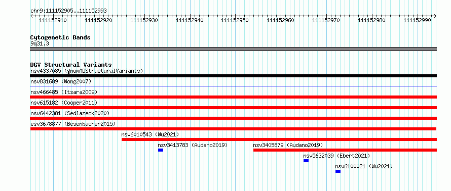
Task: Open nsv6010543 (Wu2021) variant label
Action: coord(150,134)
